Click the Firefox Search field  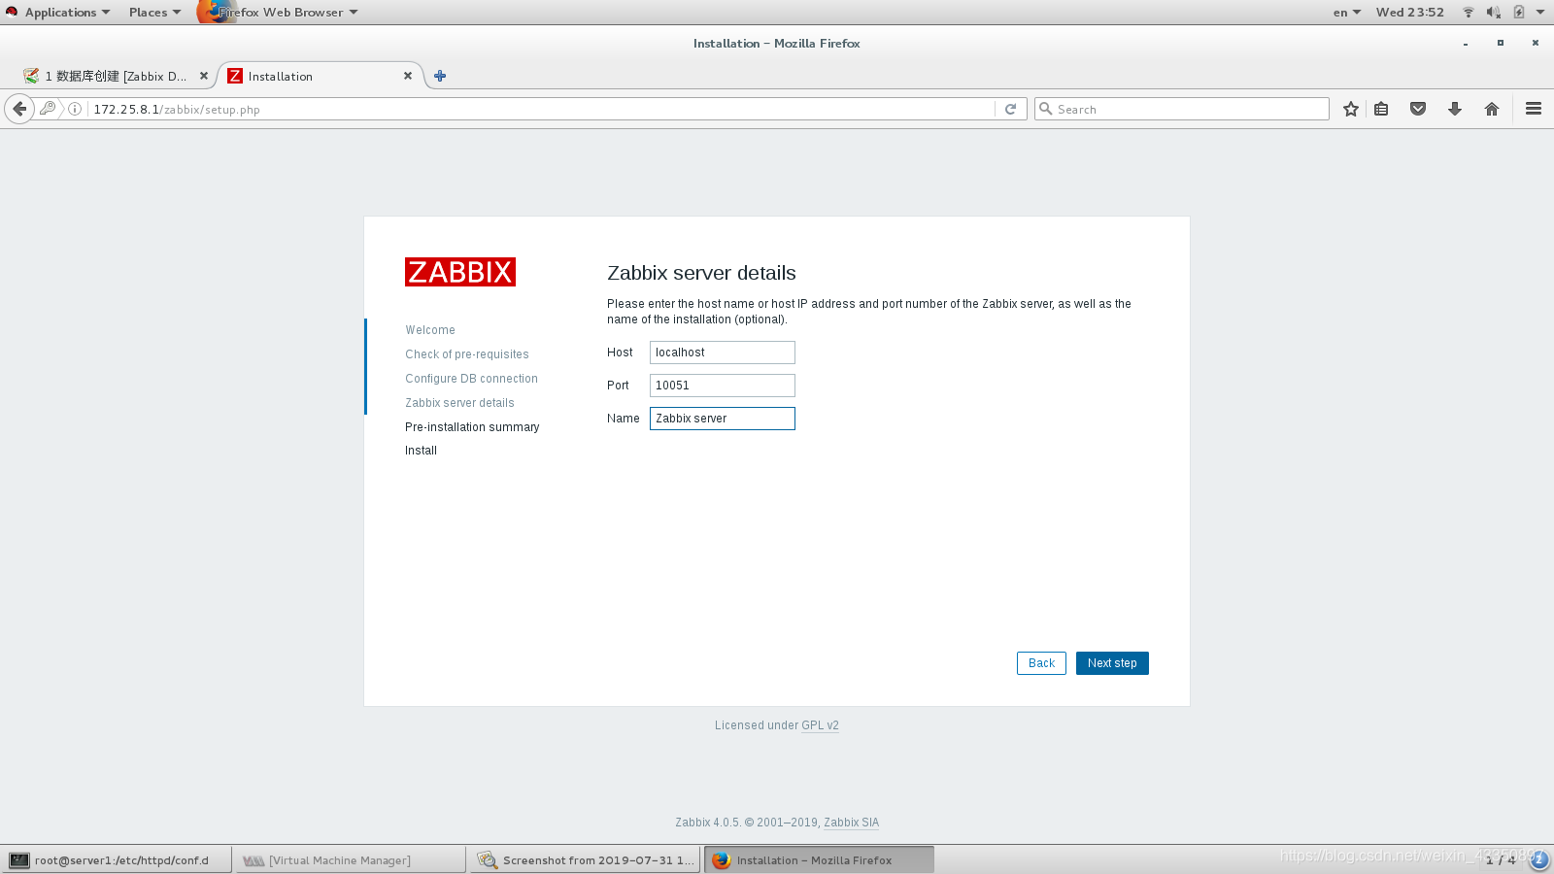(x=1182, y=109)
